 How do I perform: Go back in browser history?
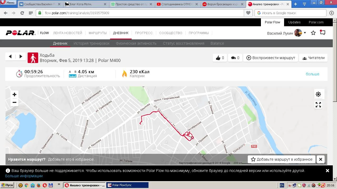pyautogui.click(x=6, y=13)
